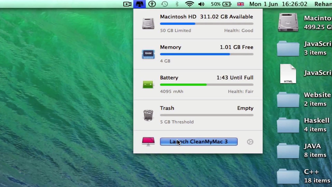Click the 'Health: Fair' battery status
Image resolution: width=332 pixels, height=187 pixels.
241,91
